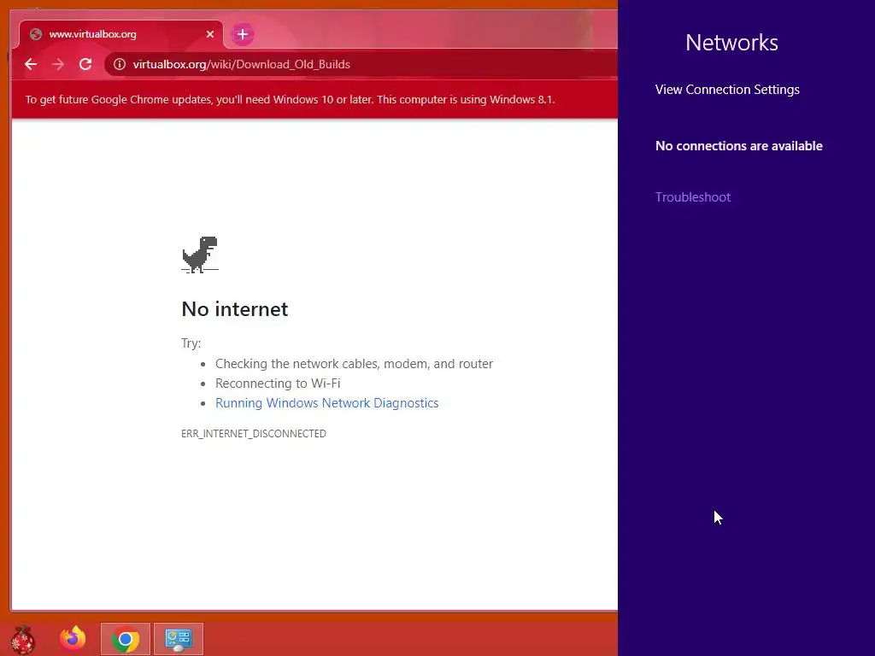875x656 pixels.
Task: Click 'Checking the network cables, modem, and router'
Action: click(x=354, y=364)
